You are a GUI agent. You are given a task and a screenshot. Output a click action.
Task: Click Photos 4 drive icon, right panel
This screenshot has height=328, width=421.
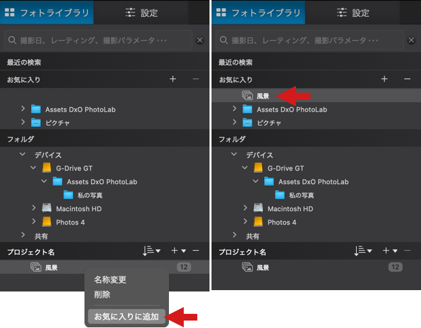pyautogui.click(x=258, y=222)
